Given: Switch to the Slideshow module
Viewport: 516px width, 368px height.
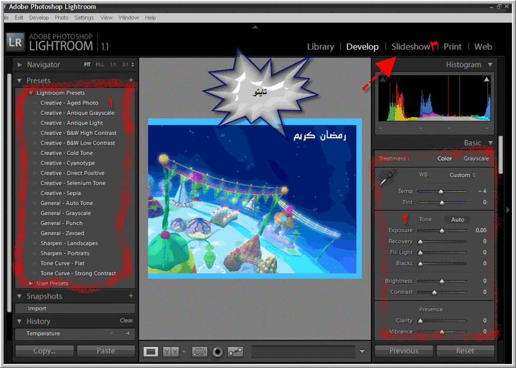Looking at the screenshot, I should [x=411, y=47].
